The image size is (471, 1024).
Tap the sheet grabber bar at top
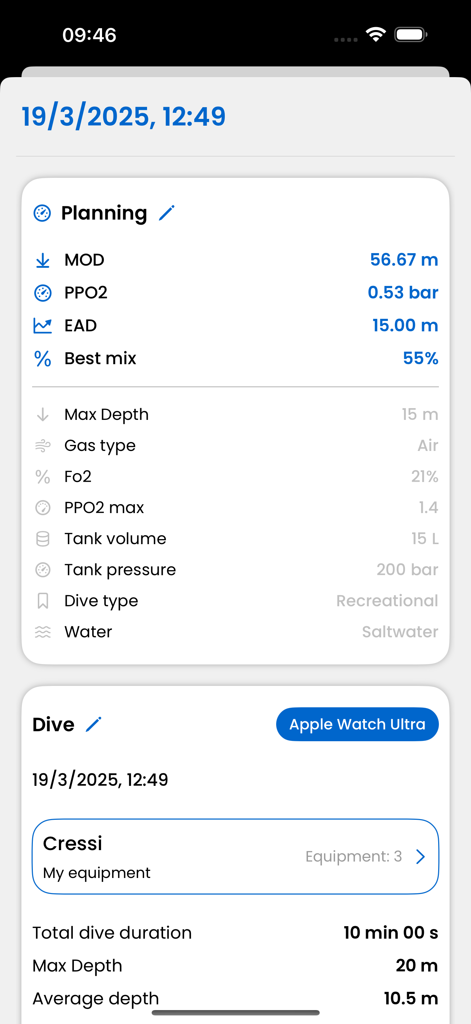[x=235, y=71]
